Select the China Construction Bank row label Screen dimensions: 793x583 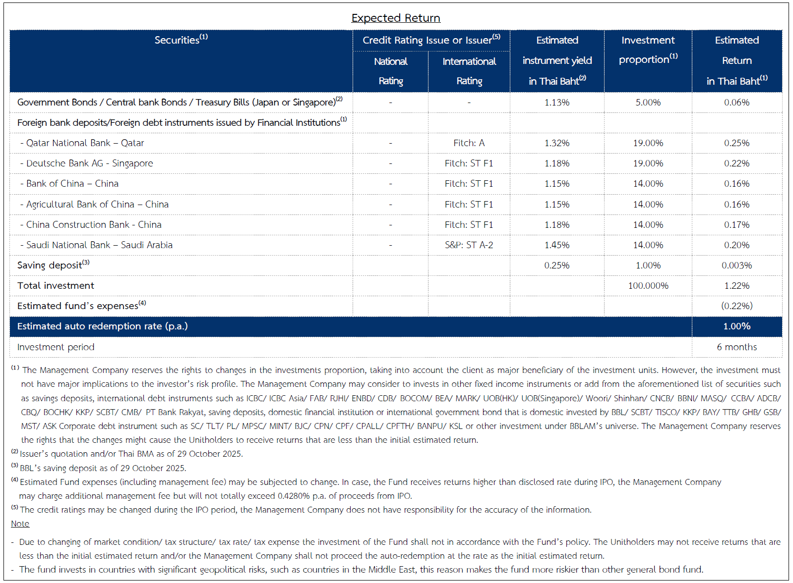pyautogui.click(x=94, y=225)
